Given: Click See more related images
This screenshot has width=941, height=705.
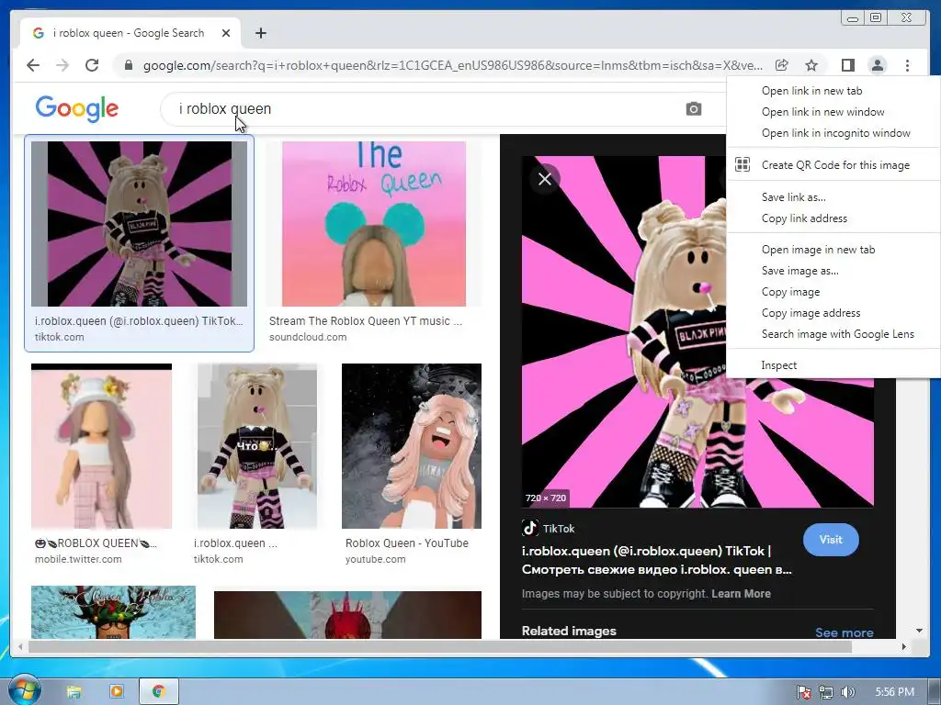Looking at the screenshot, I should click(844, 632).
